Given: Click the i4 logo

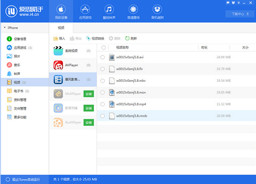Looking at the screenshot, I should (11, 11).
